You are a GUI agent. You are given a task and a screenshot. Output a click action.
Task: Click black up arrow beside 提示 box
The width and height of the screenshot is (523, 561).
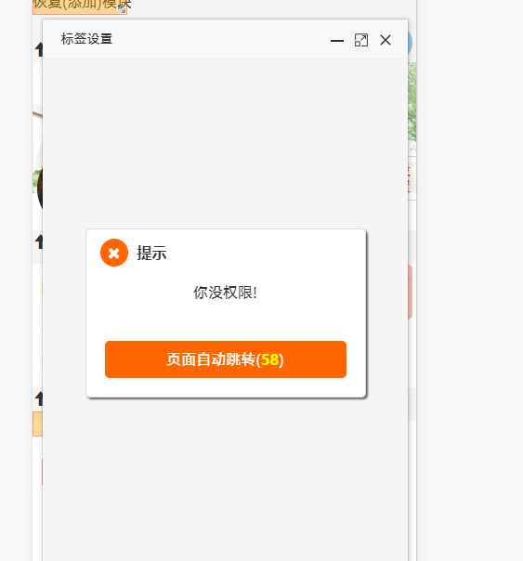click(x=39, y=241)
